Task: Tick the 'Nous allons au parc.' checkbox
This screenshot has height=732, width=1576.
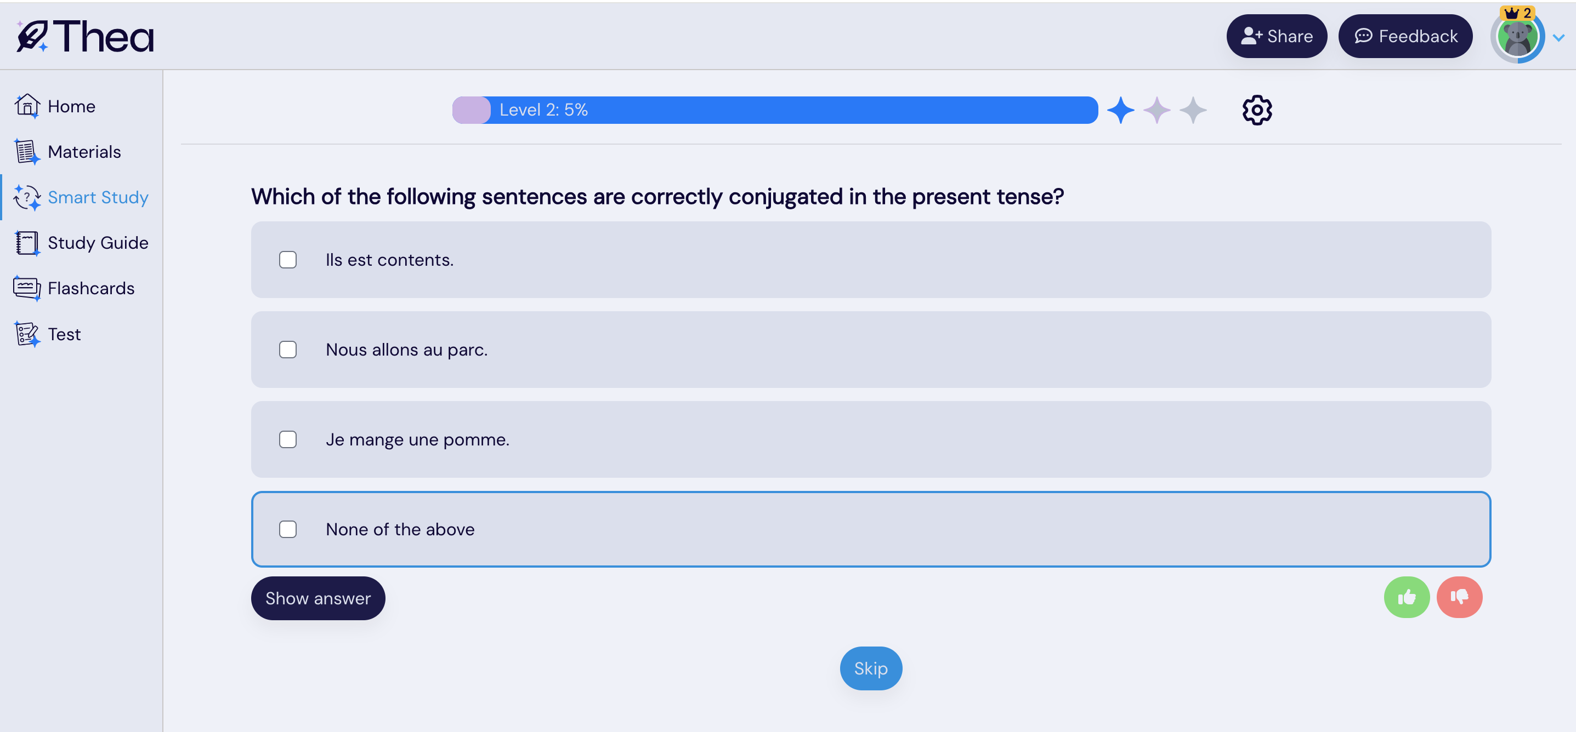Action: pyautogui.click(x=287, y=350)
